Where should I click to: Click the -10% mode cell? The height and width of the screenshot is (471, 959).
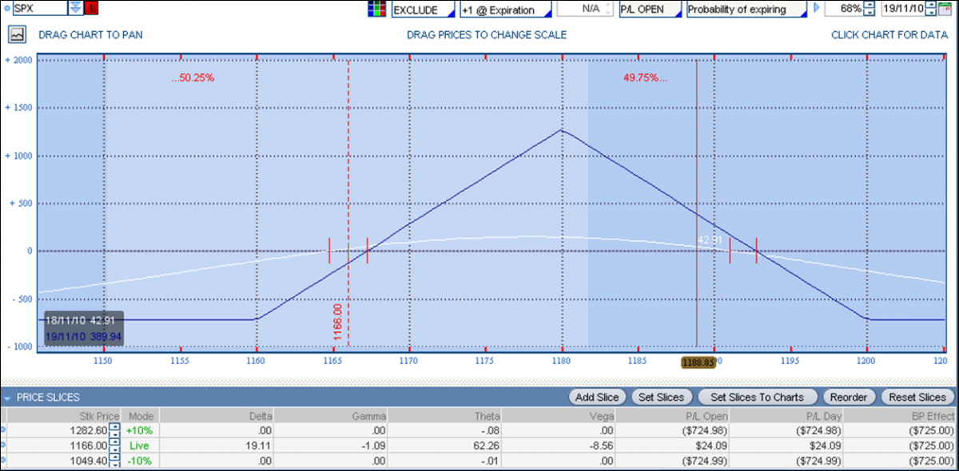(141, 461)
